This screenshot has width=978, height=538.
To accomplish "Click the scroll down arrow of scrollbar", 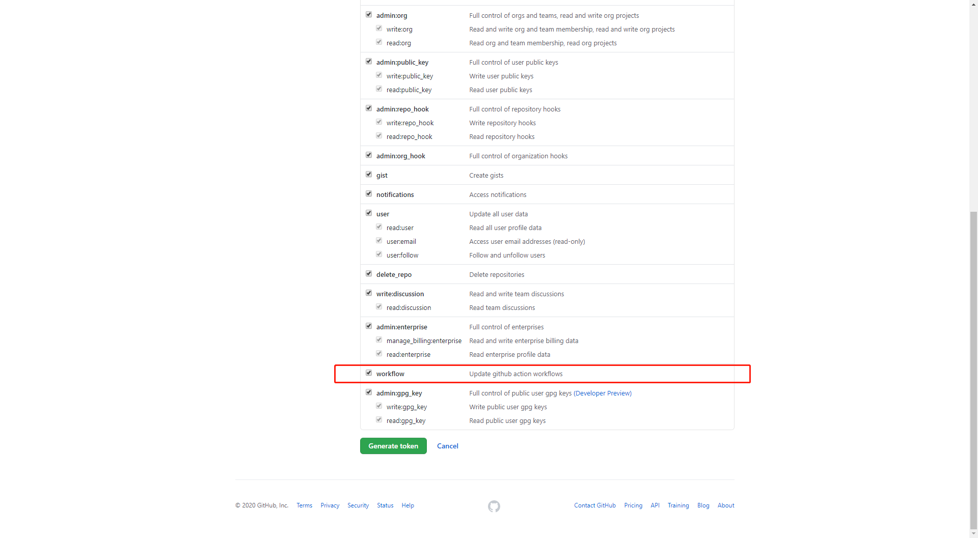I will coord(973,533).
